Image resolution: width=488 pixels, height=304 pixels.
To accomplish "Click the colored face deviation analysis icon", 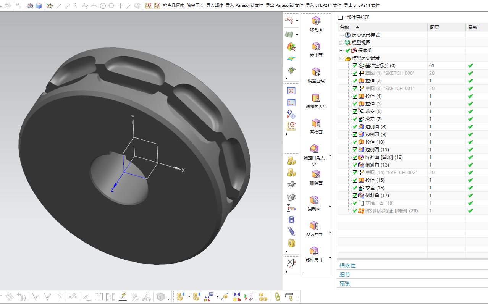I will 291,47.
